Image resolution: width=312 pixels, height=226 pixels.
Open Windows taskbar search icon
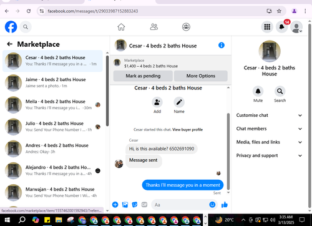coord(22,220)
